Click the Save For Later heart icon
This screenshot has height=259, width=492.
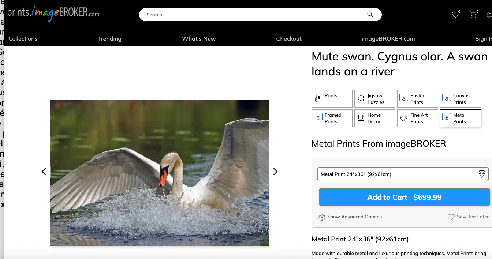tap(451, 217)
